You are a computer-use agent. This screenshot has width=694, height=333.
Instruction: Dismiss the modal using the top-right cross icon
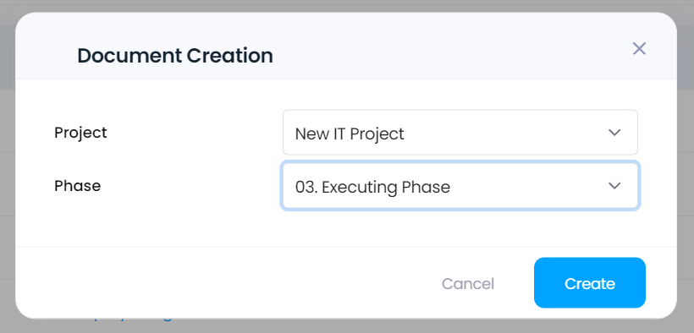[639, 49]
